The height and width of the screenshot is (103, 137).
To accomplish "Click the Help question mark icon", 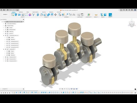I will (132, 10).
